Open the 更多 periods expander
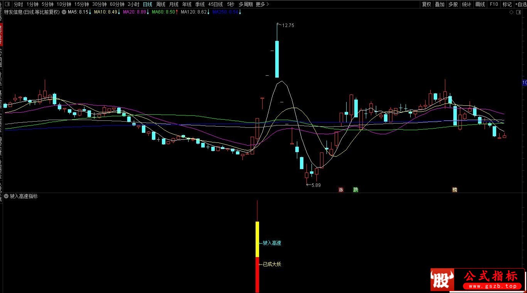Screen dimensions: 527x293 pos(263,4)
